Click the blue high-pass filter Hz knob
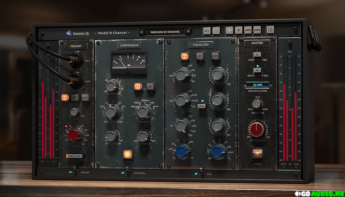Viewport: 345px width, 197px height. tap(182, 152)
